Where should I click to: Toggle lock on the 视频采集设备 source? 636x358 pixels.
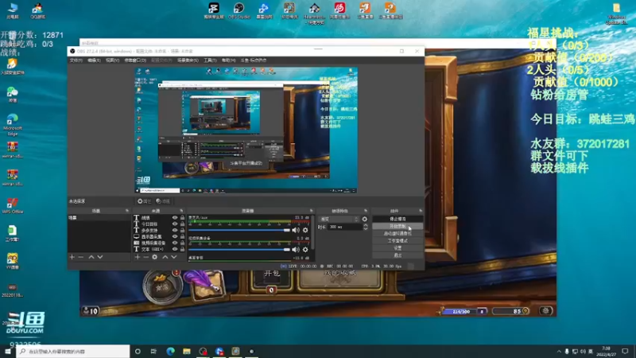(x=182, y=243)
